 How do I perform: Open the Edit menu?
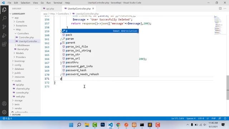click(16, 3)
